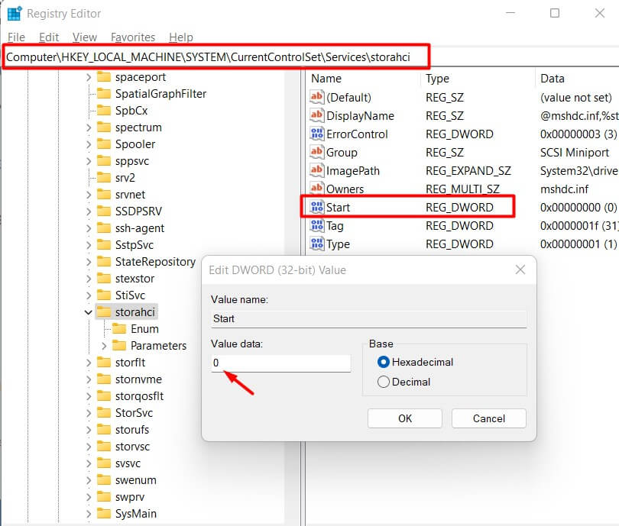Select the swenum tree key
The height and width of the screenshot is (526, 619).
pyautogui.click(x=136, y=480)
